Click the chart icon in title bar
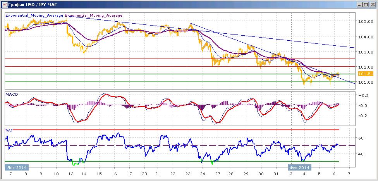The height and width of the screenshot is (181, 378). (4, 4)
